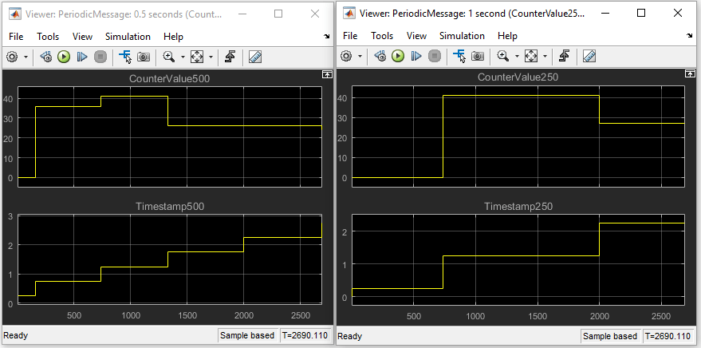Click Sample based status in 1 second viewer

pyautogui.click(x=610, y=336)
